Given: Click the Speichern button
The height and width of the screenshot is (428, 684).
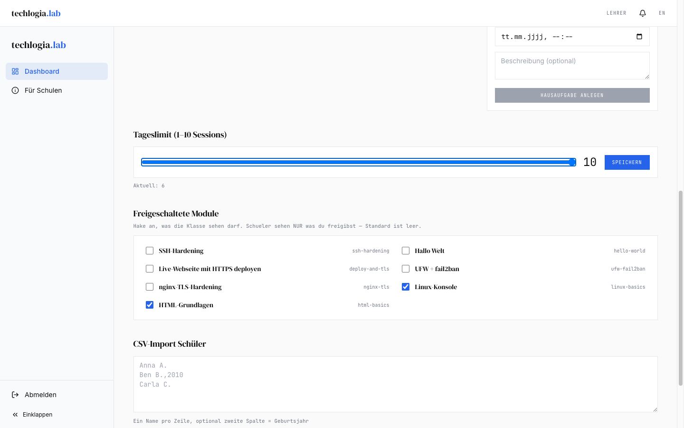Looking at the screenshot, I should (x=627, y=162).
